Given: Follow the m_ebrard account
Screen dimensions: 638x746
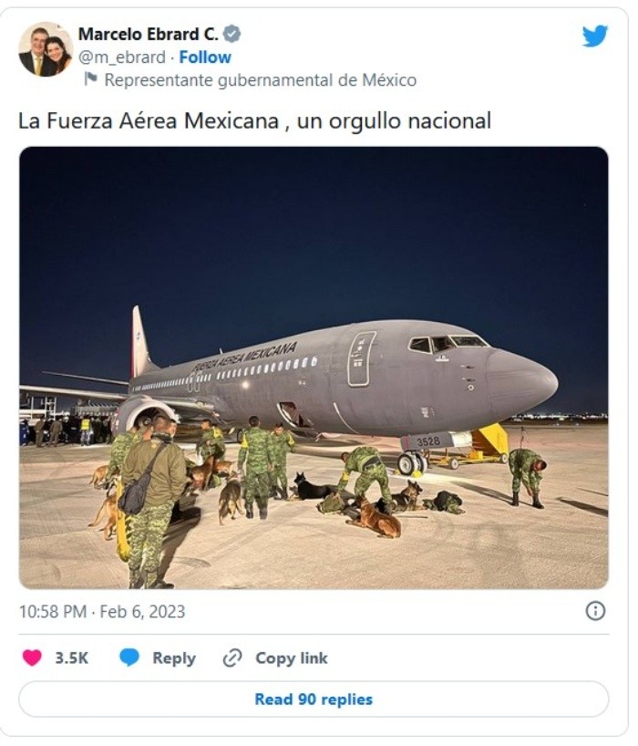Looking at the screenshot, I should [x=205, y=57].
